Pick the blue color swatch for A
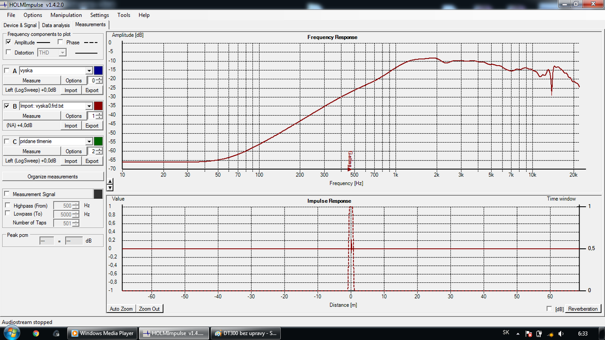The image size is (605, 340). [x=98, y=70]
